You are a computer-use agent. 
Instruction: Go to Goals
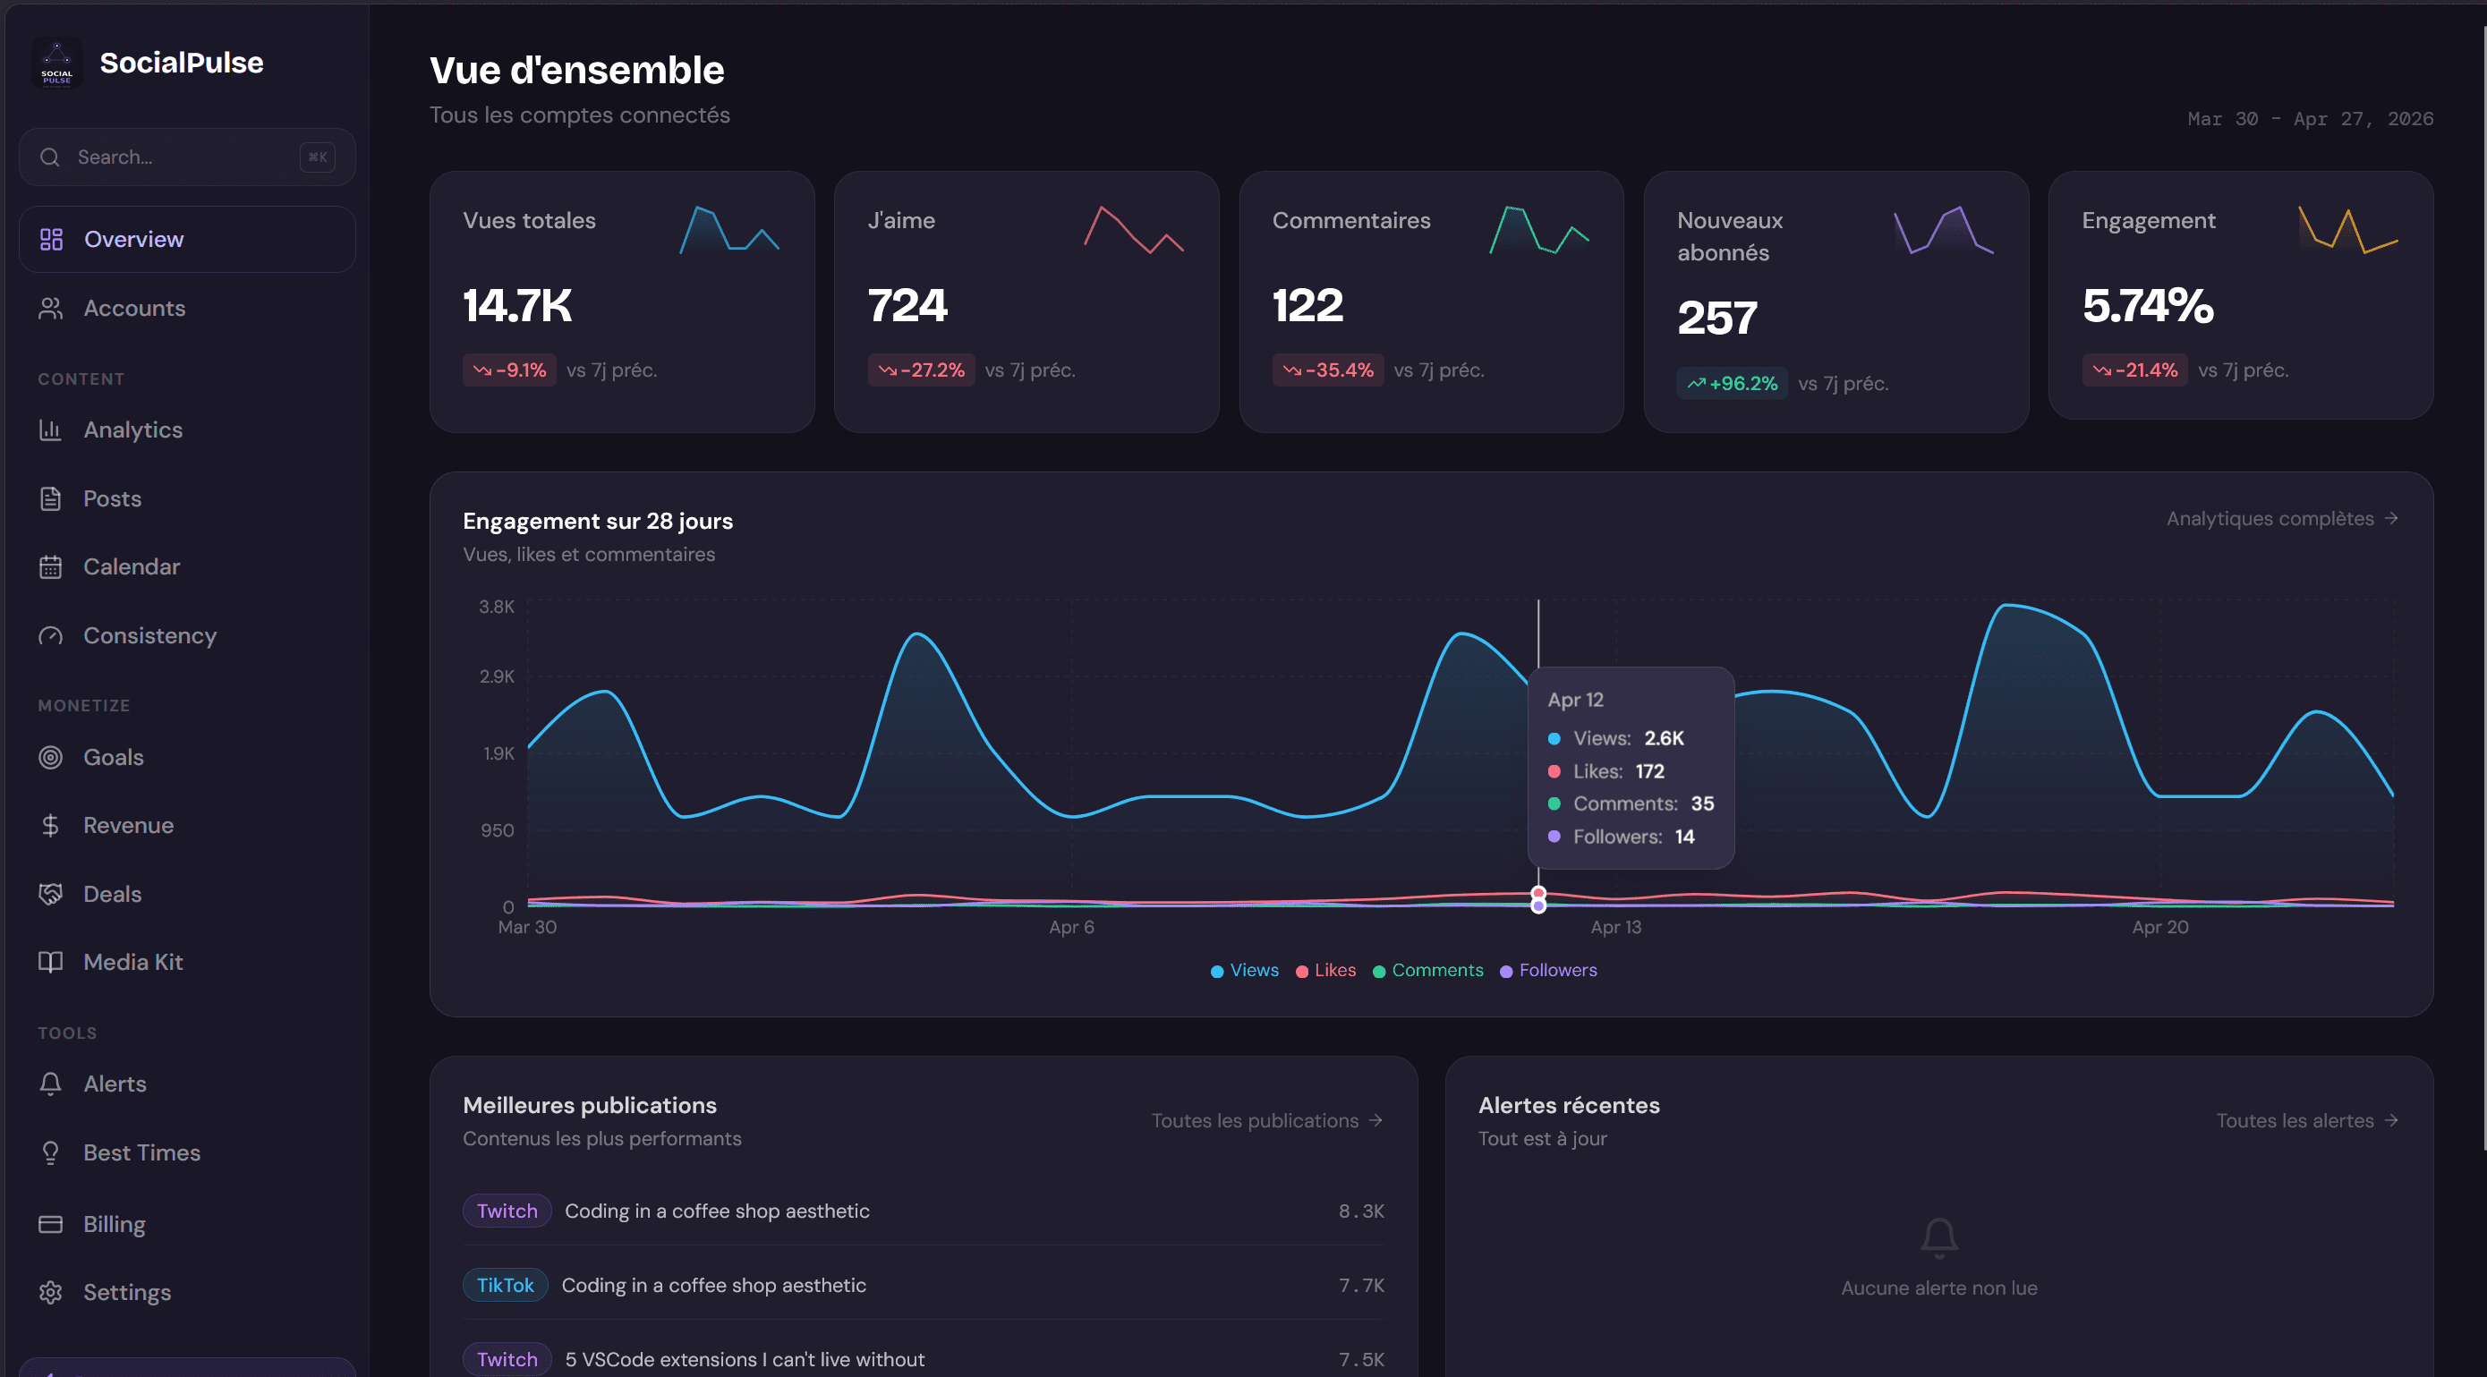(187, 758)
